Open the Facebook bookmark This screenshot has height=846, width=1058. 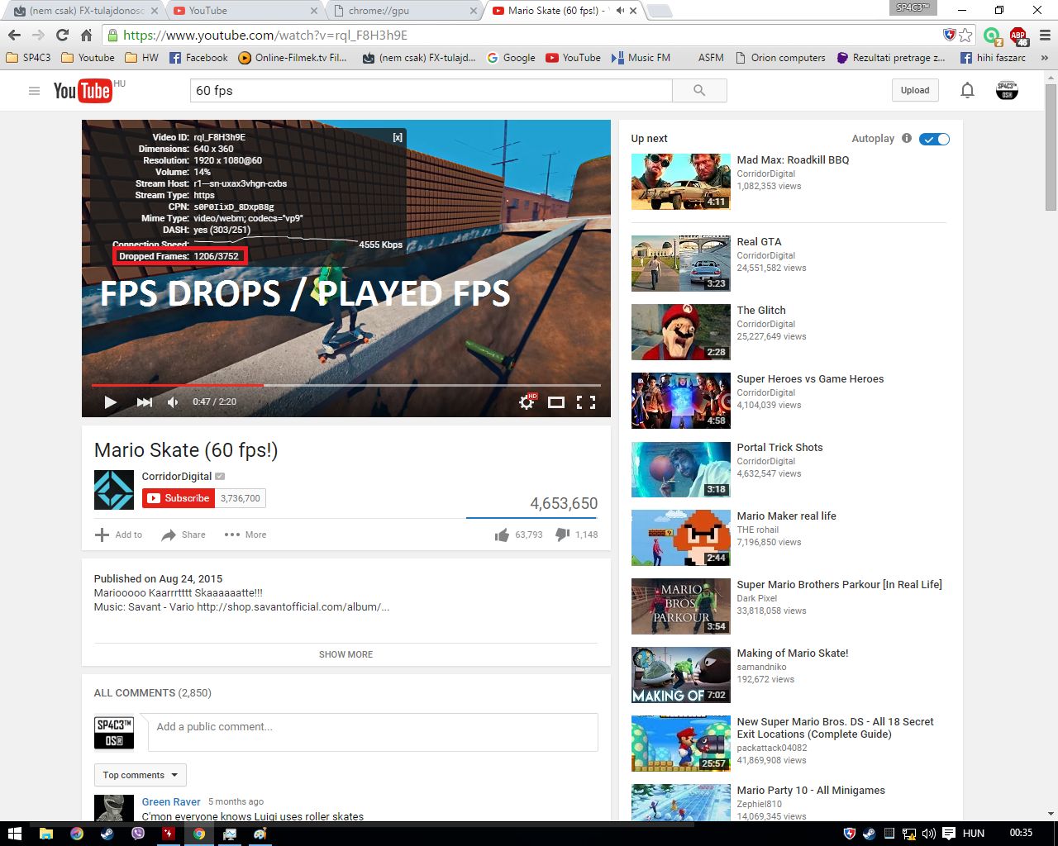click(198, 58)
